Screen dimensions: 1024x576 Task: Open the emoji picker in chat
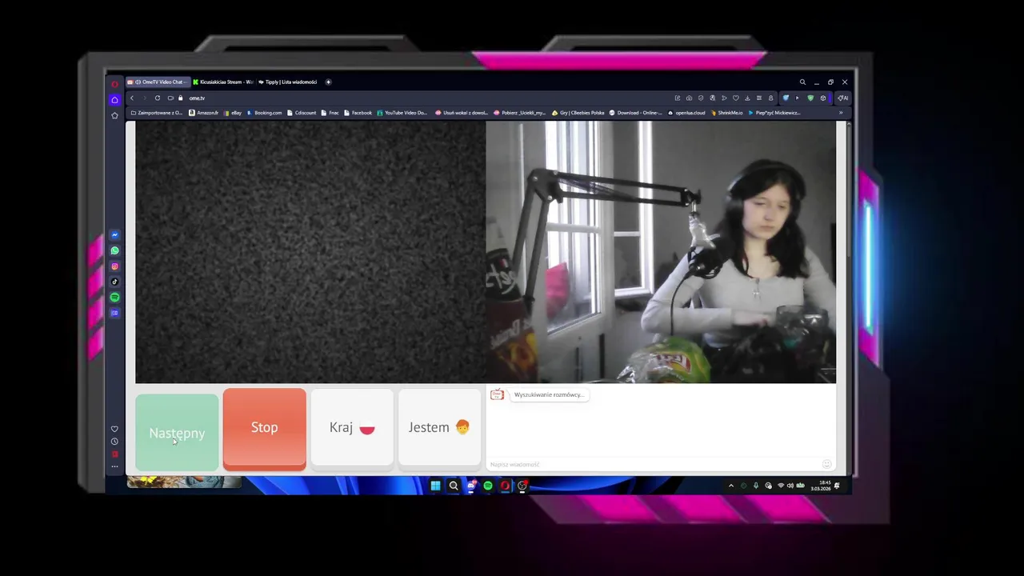pyautogui.click(x=826, y=464)
